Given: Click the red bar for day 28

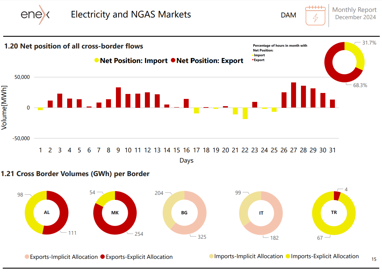Looking at the screenshot, I should [x=303, y=97].
